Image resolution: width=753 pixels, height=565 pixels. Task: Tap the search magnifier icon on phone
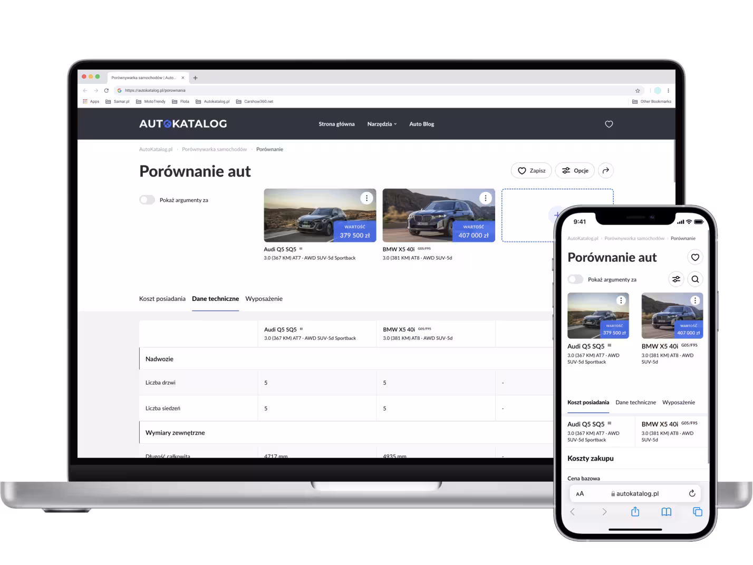tap(695, 279)
